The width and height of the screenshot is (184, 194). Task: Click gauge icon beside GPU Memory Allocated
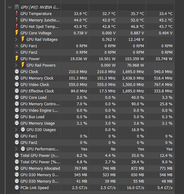pos(17,169)
